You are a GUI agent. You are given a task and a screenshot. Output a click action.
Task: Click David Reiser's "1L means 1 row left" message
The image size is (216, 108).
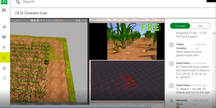click(x=193, y=91)
